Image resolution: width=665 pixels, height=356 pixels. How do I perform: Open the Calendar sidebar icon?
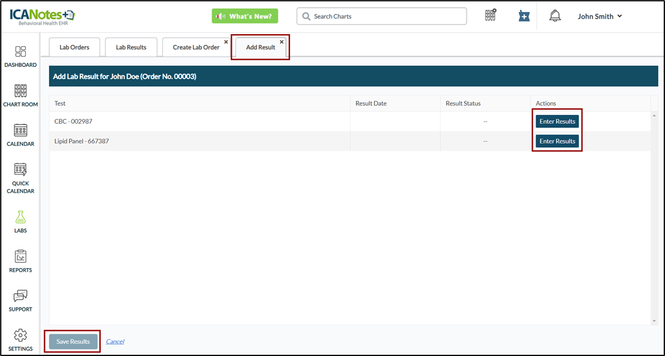pyautogui.click(x=20, y=131)
